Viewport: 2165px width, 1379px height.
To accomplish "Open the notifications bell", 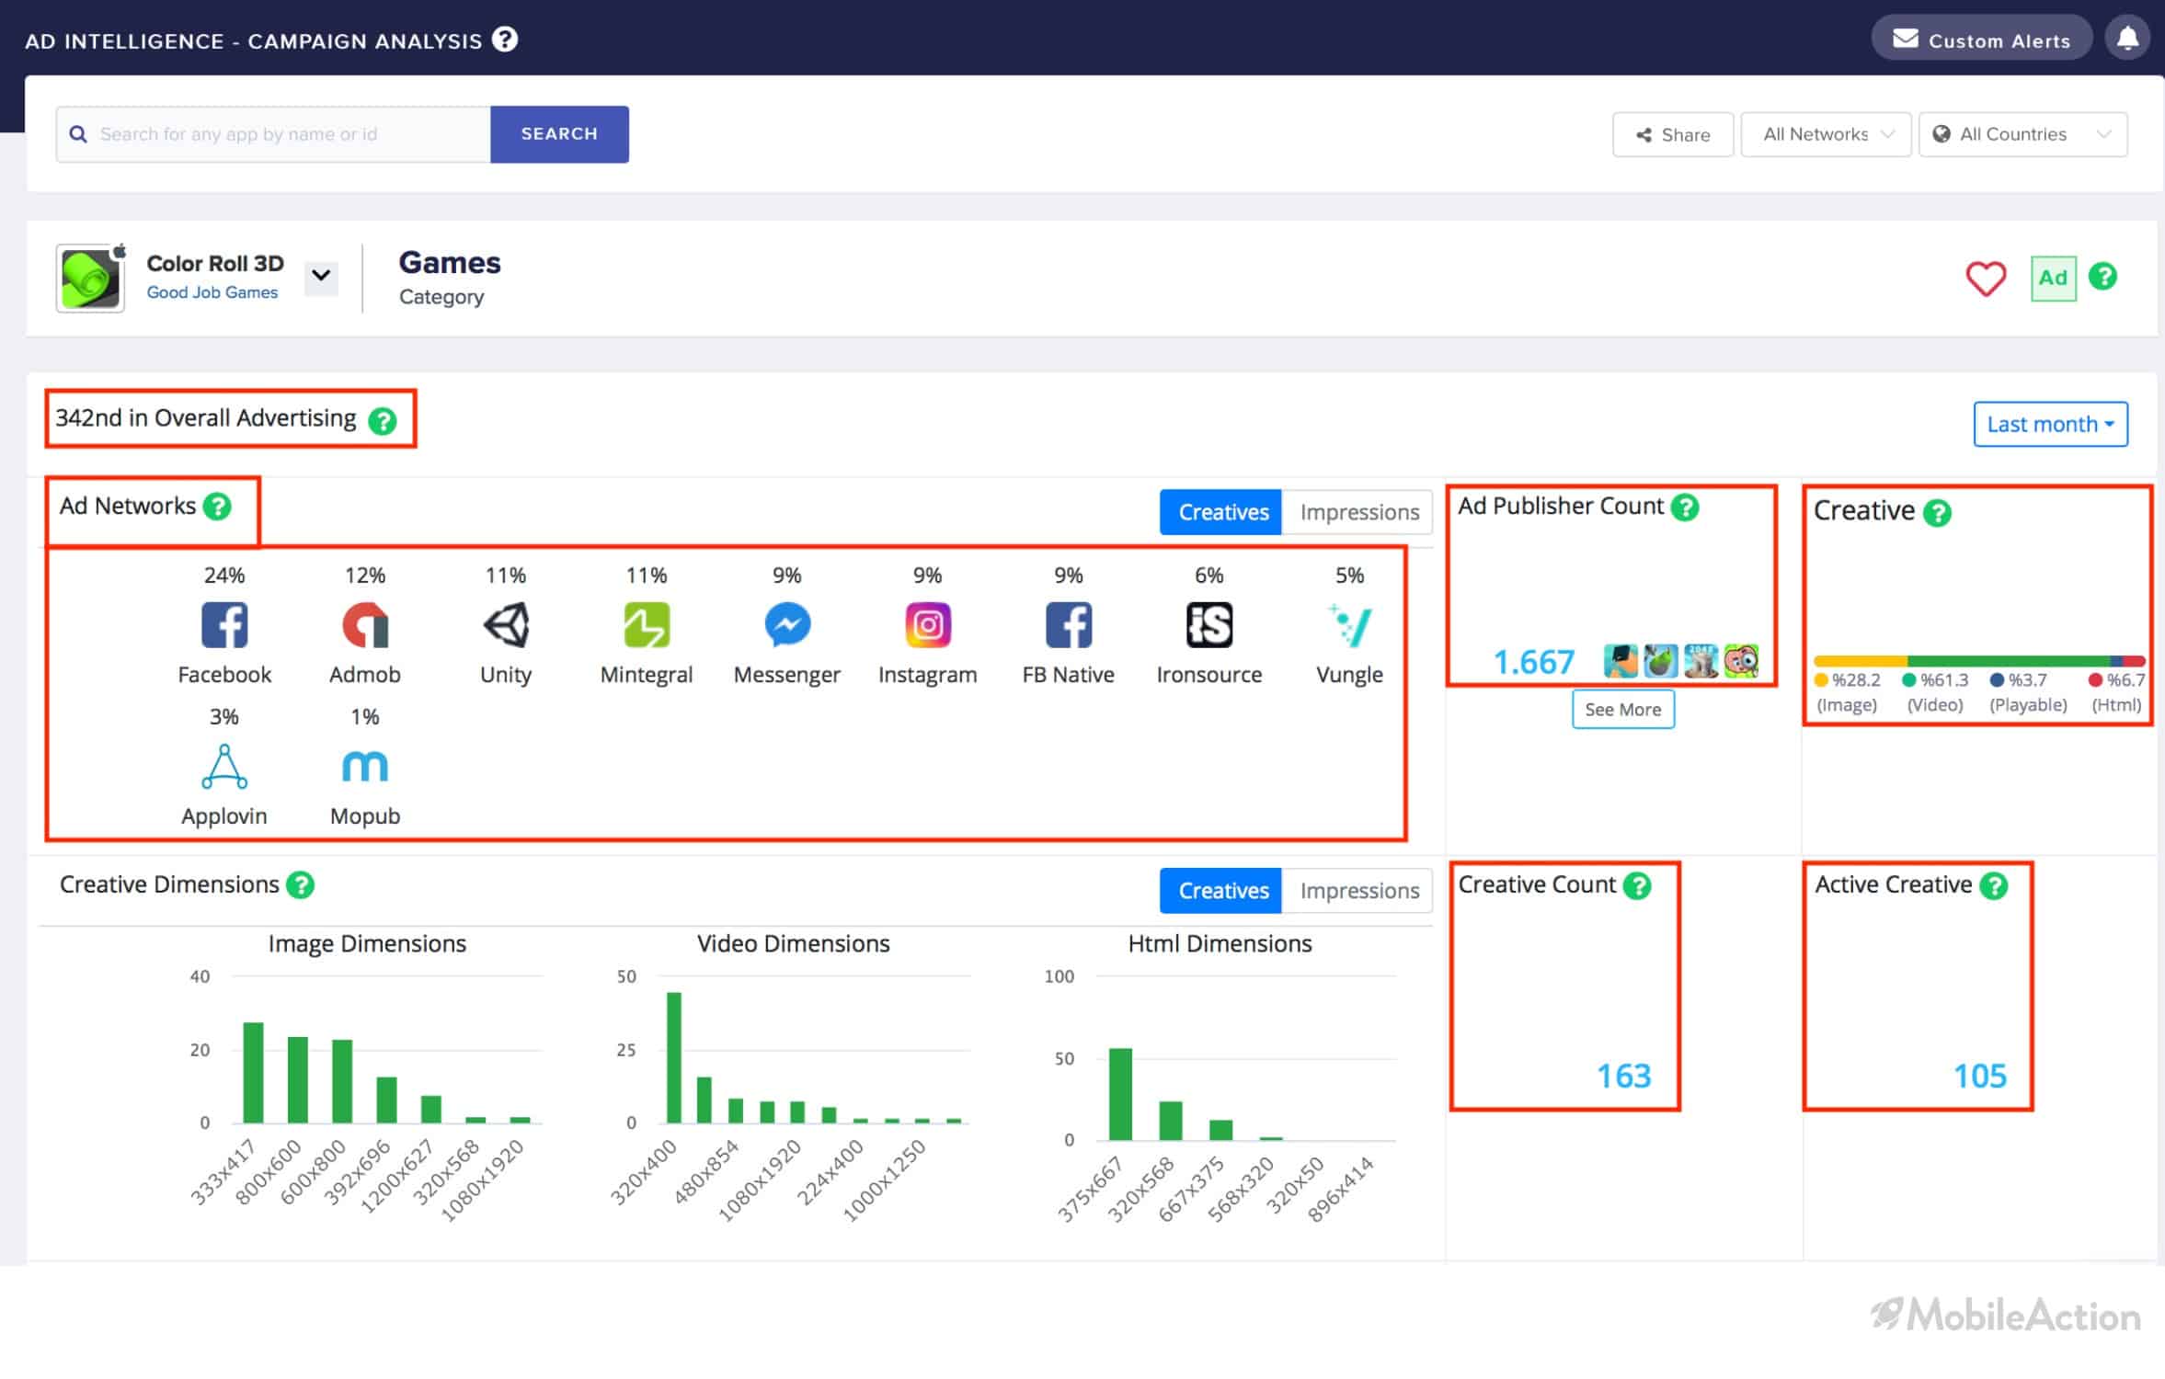I will tap(2127, 40).
